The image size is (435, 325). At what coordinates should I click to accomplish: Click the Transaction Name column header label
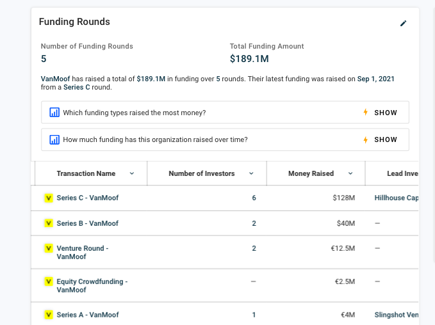click(x=86, y=173)
